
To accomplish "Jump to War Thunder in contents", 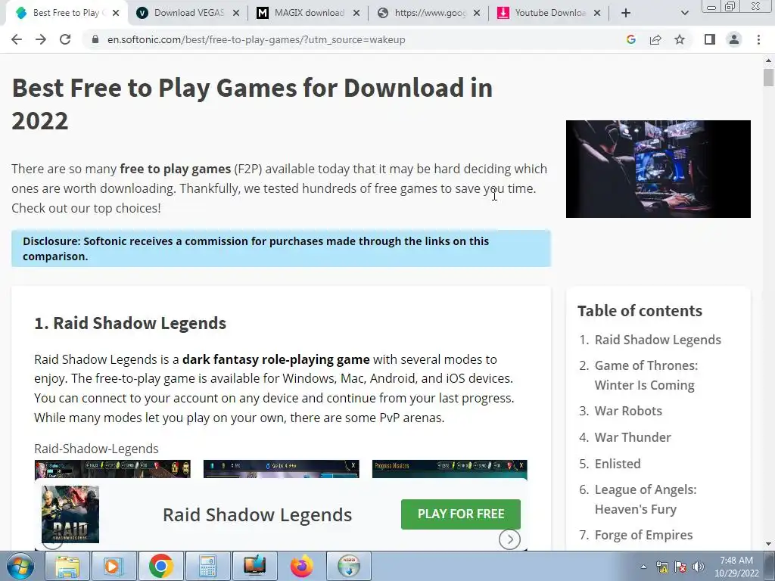I will [x=633, y=437].
